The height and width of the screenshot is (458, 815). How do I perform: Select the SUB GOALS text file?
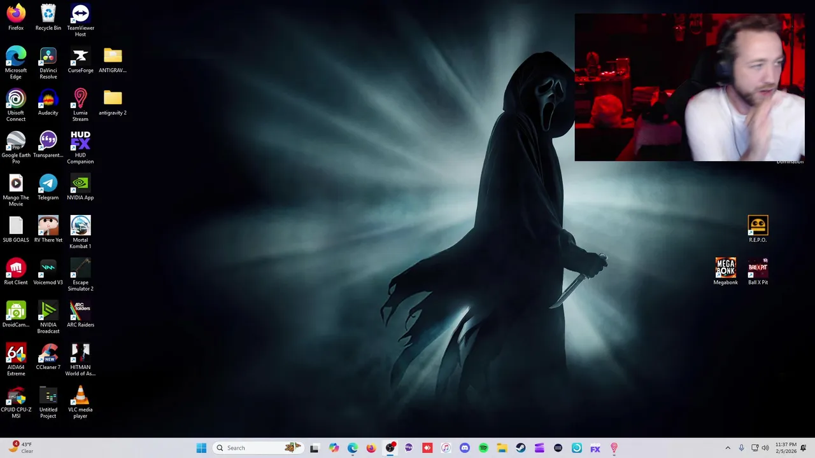point(16,229)
